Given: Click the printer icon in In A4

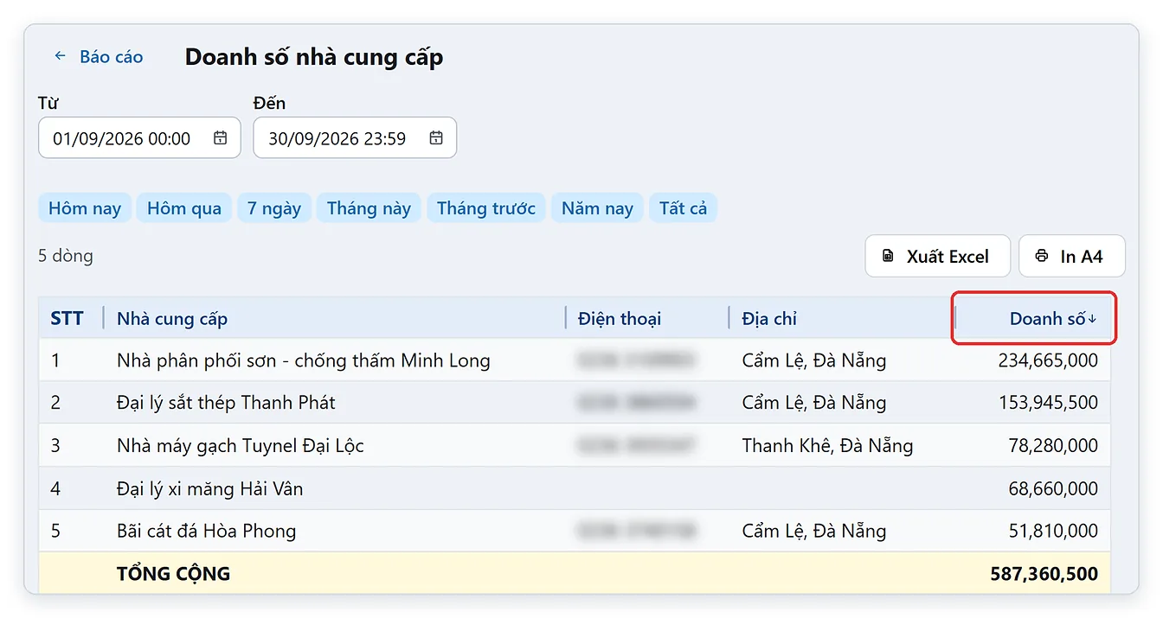Looking at the screenshot, I should pos(1041,257).
